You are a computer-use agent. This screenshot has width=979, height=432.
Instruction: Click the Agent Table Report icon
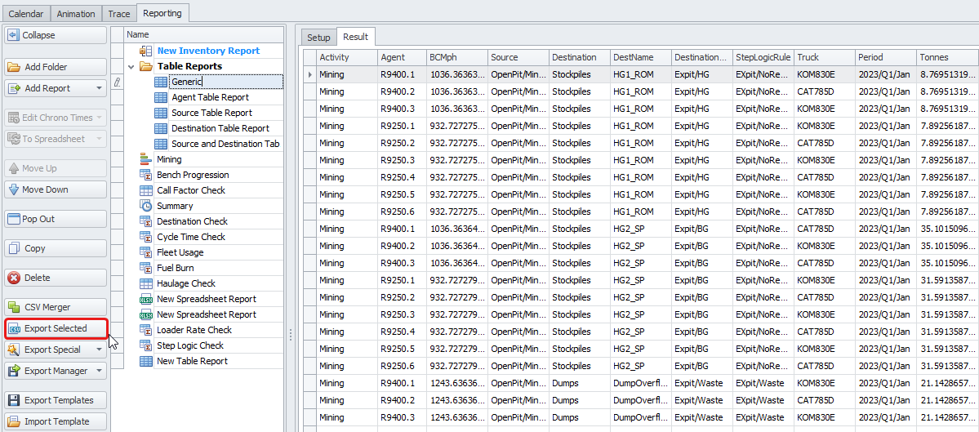161,97
